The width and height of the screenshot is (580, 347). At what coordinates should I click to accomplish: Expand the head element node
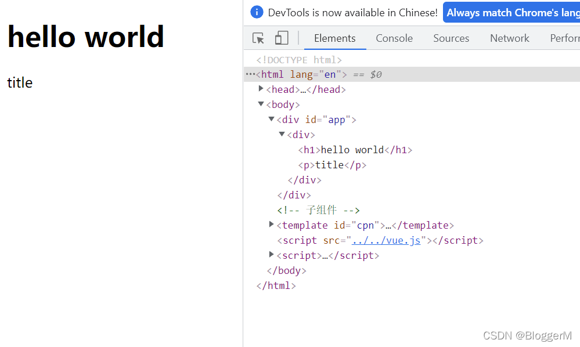261,89
